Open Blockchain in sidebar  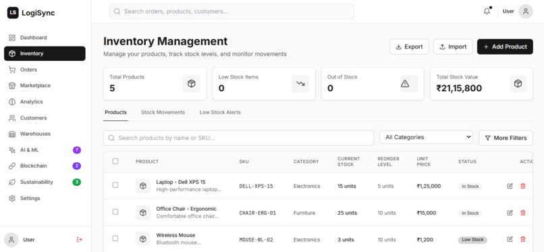45,166
